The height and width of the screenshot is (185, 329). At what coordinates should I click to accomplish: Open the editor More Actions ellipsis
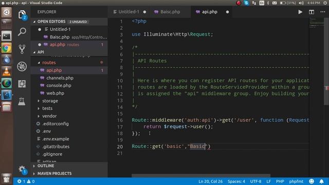pyautogui.click(x=323, y=12)
